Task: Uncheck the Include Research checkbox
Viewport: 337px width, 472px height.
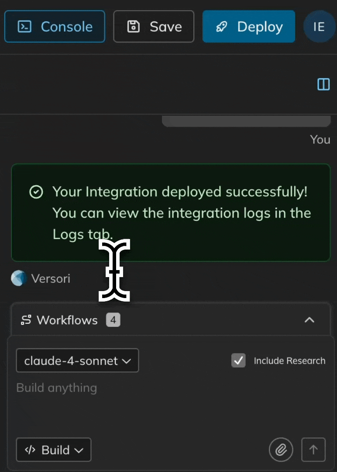Action: [x=238, y=360]
